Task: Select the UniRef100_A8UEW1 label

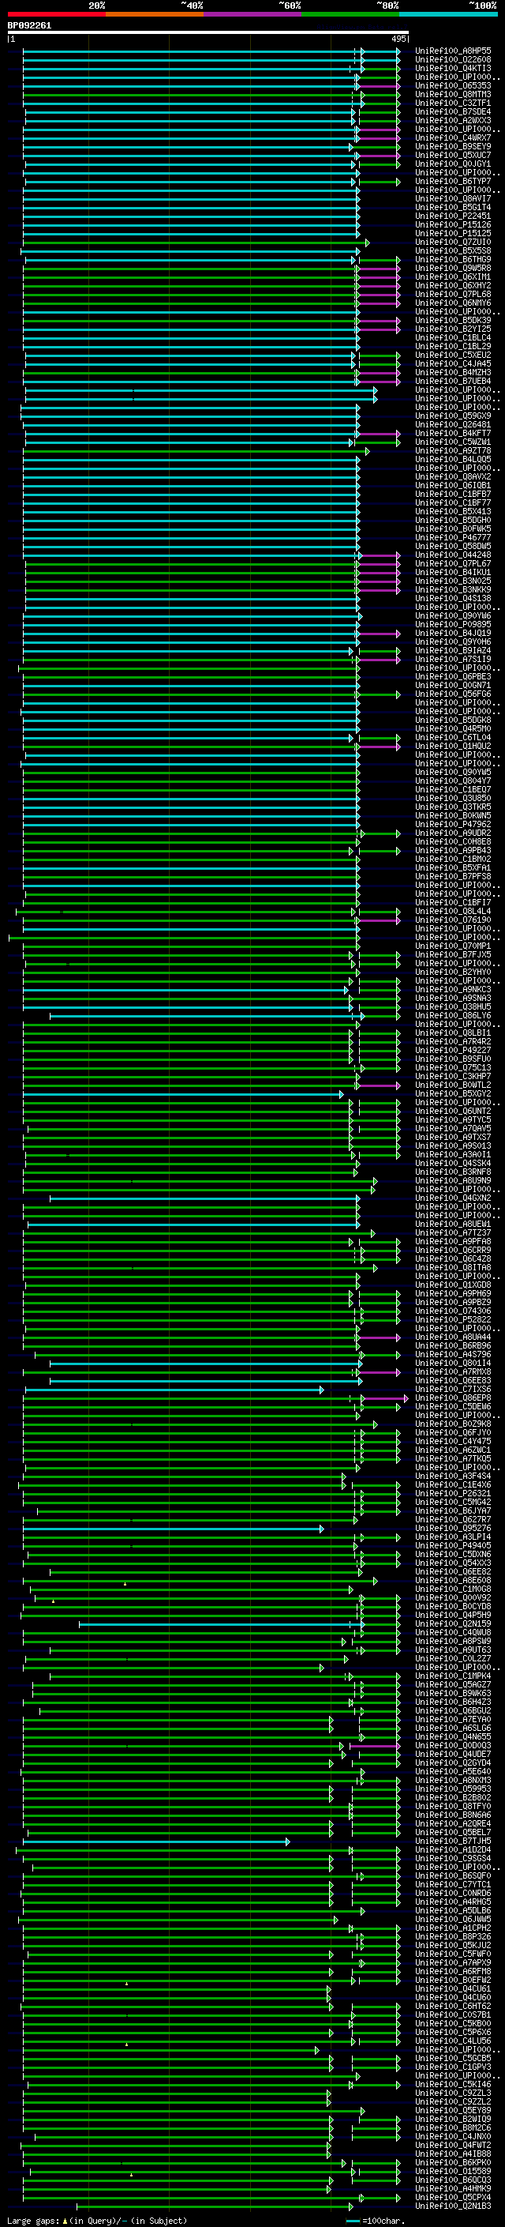Action: (453, 1224)
